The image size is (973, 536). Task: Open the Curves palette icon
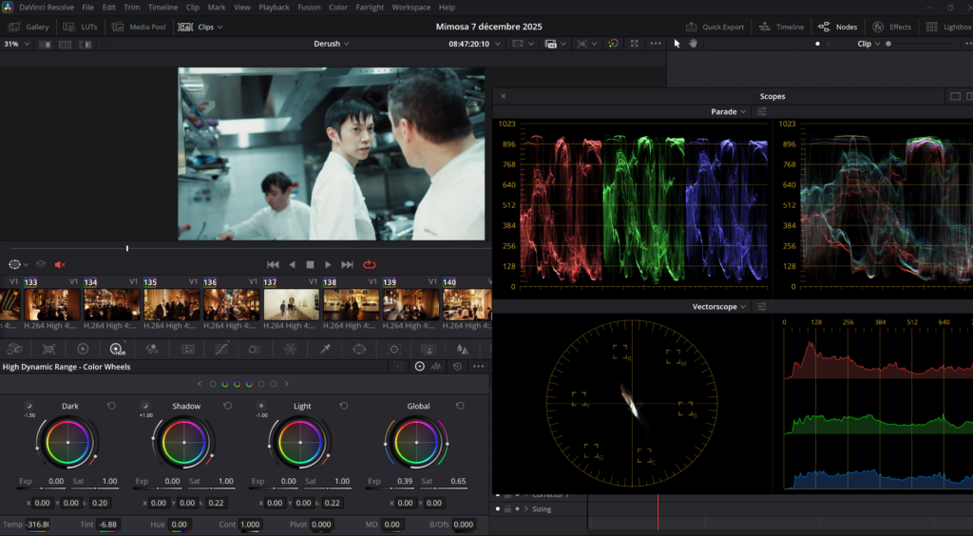221,349
